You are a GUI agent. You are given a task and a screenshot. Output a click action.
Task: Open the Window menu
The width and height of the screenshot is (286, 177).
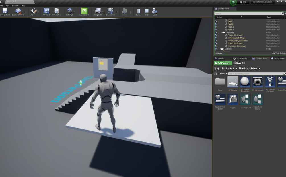15,5
